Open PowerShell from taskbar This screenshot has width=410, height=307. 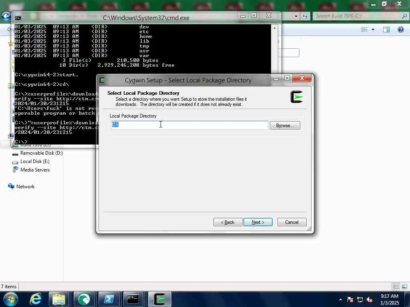point(109,299)
